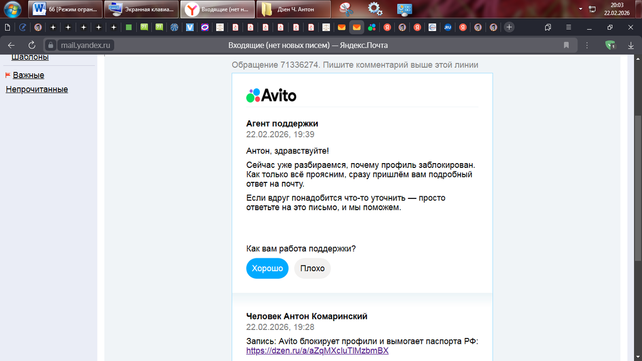Open the browser downloads arrow

click(x=631, y=45)
